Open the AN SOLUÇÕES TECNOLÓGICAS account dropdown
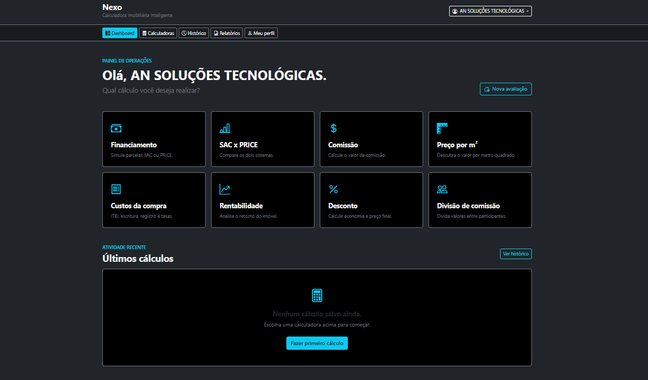The height and width of the screenshot is (380, 648). (491, 11)
